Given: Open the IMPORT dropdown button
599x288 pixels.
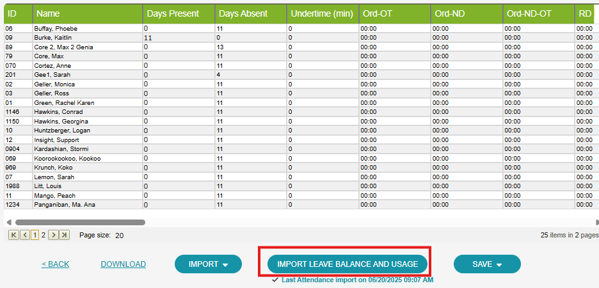Looking at the screenshot, I should (208, 264).
